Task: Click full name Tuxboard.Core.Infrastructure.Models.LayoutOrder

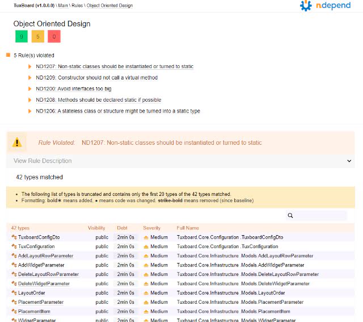Action: tap(231, 293)
